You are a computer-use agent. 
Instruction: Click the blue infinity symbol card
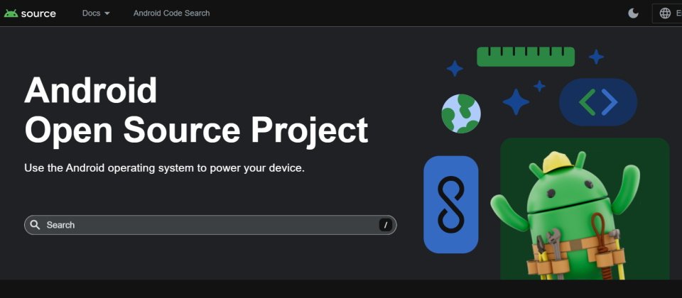click(x=450, y=204)
